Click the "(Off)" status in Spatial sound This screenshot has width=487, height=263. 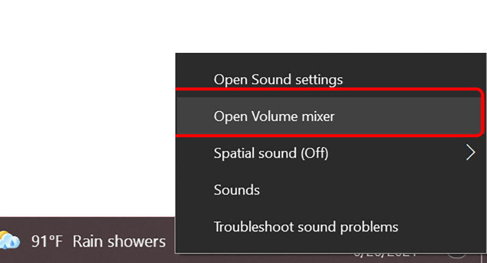(314, 153)
